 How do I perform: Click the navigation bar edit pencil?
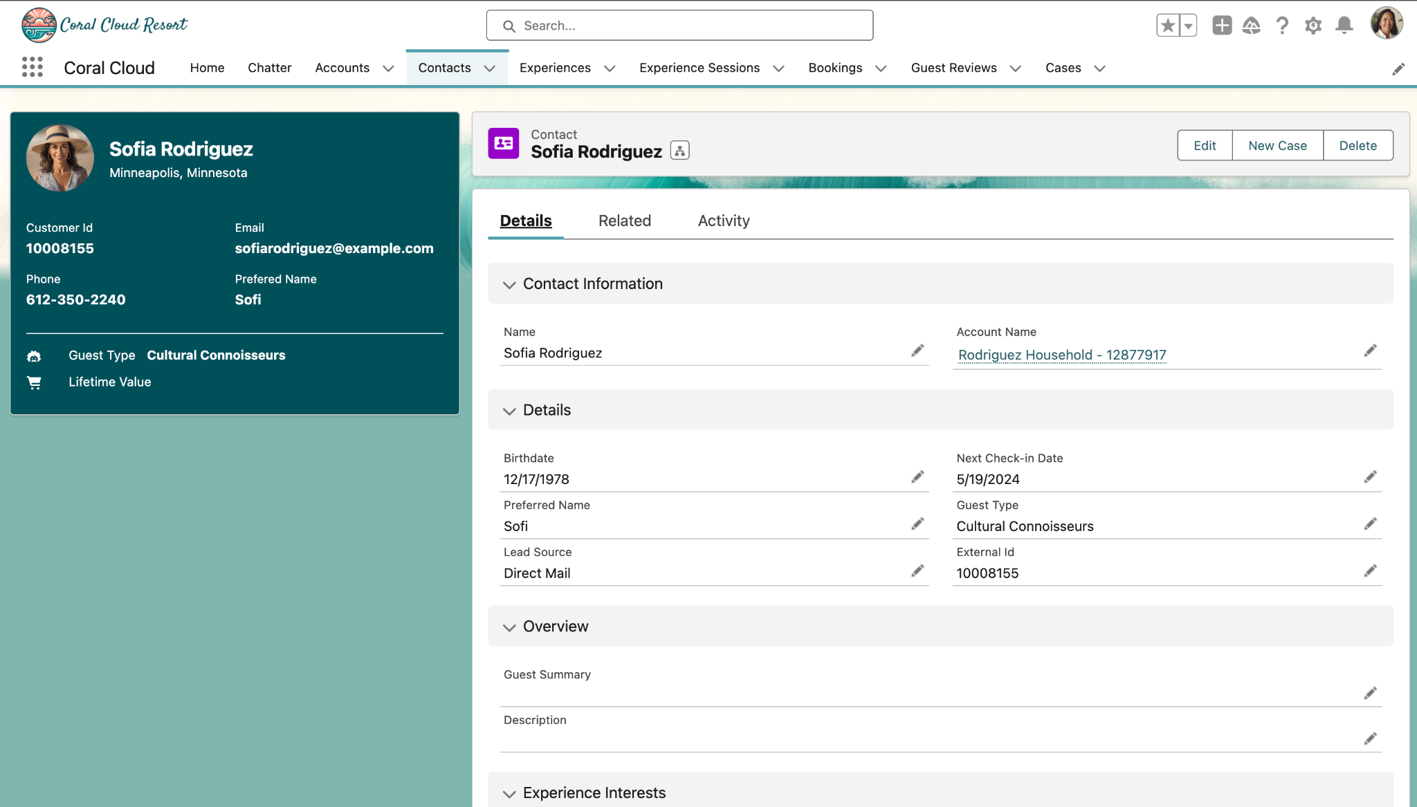pos(1398,68)
